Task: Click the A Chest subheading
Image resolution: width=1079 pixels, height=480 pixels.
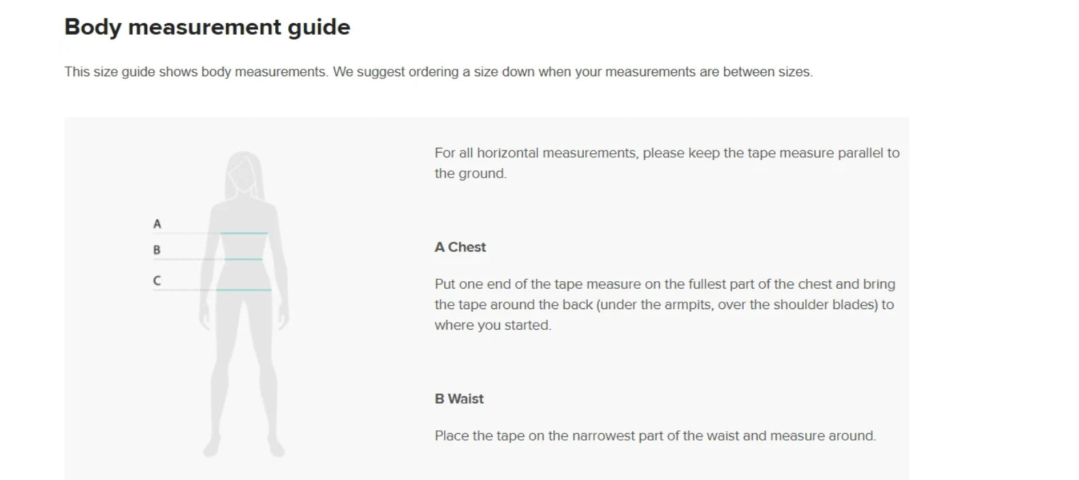Action: click(460, 247)
